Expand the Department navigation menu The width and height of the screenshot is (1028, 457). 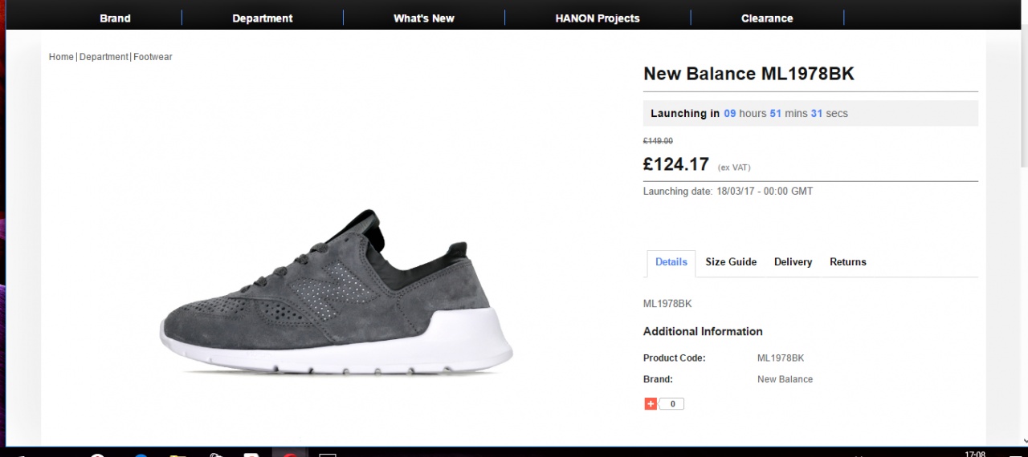(263, 18)
